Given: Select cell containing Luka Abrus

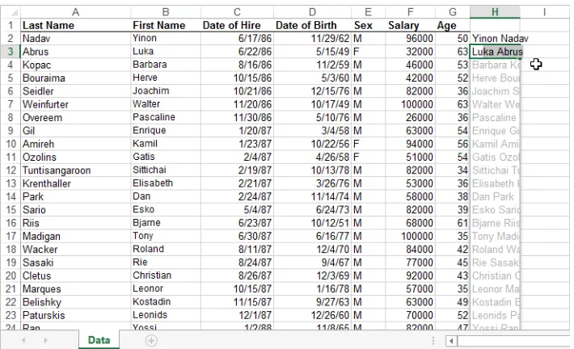Looking at the screenshot, I should click(495, 52).
